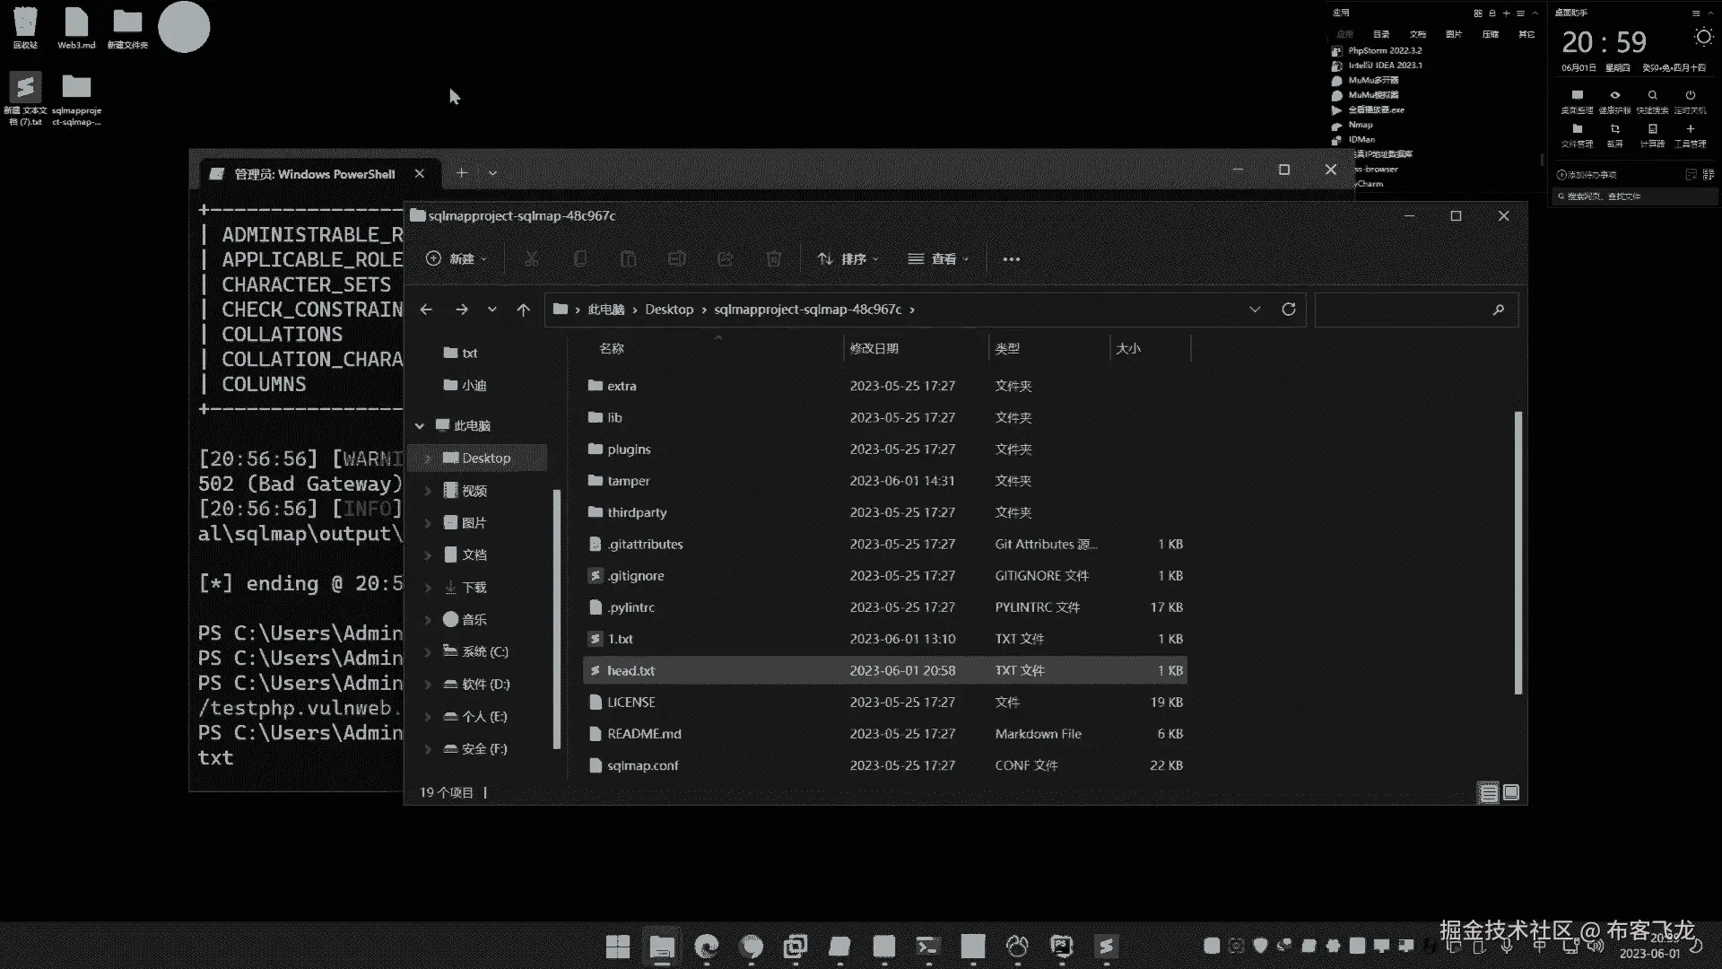Click the Share icon in toolbar
The width and height of the screenshot is (1722, 969).
(x=725, y=259)
